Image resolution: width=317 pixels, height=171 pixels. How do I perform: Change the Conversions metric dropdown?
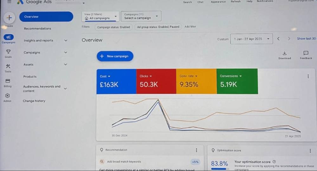pyautogui.click(x=231, y=76)
